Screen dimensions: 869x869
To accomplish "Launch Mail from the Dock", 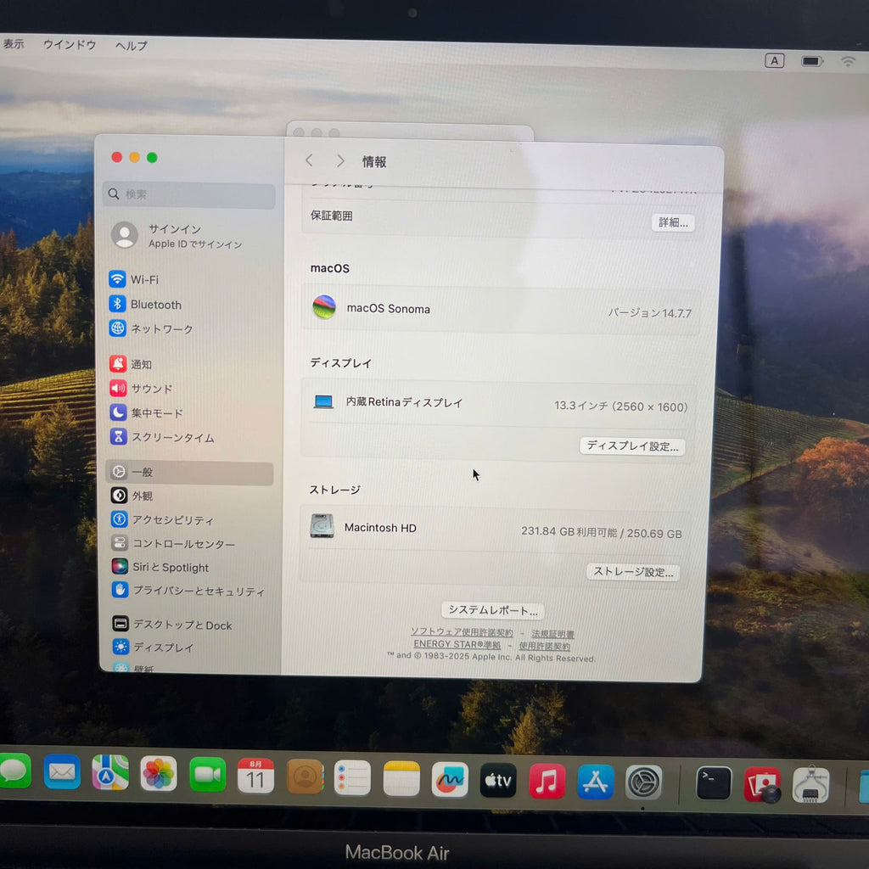I will pos(61,771).
